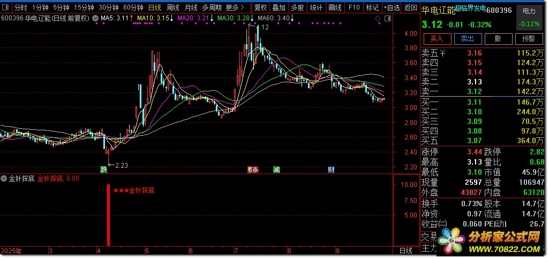
Task: Select the 15分钟 period tab
Action: click(84, 7)
